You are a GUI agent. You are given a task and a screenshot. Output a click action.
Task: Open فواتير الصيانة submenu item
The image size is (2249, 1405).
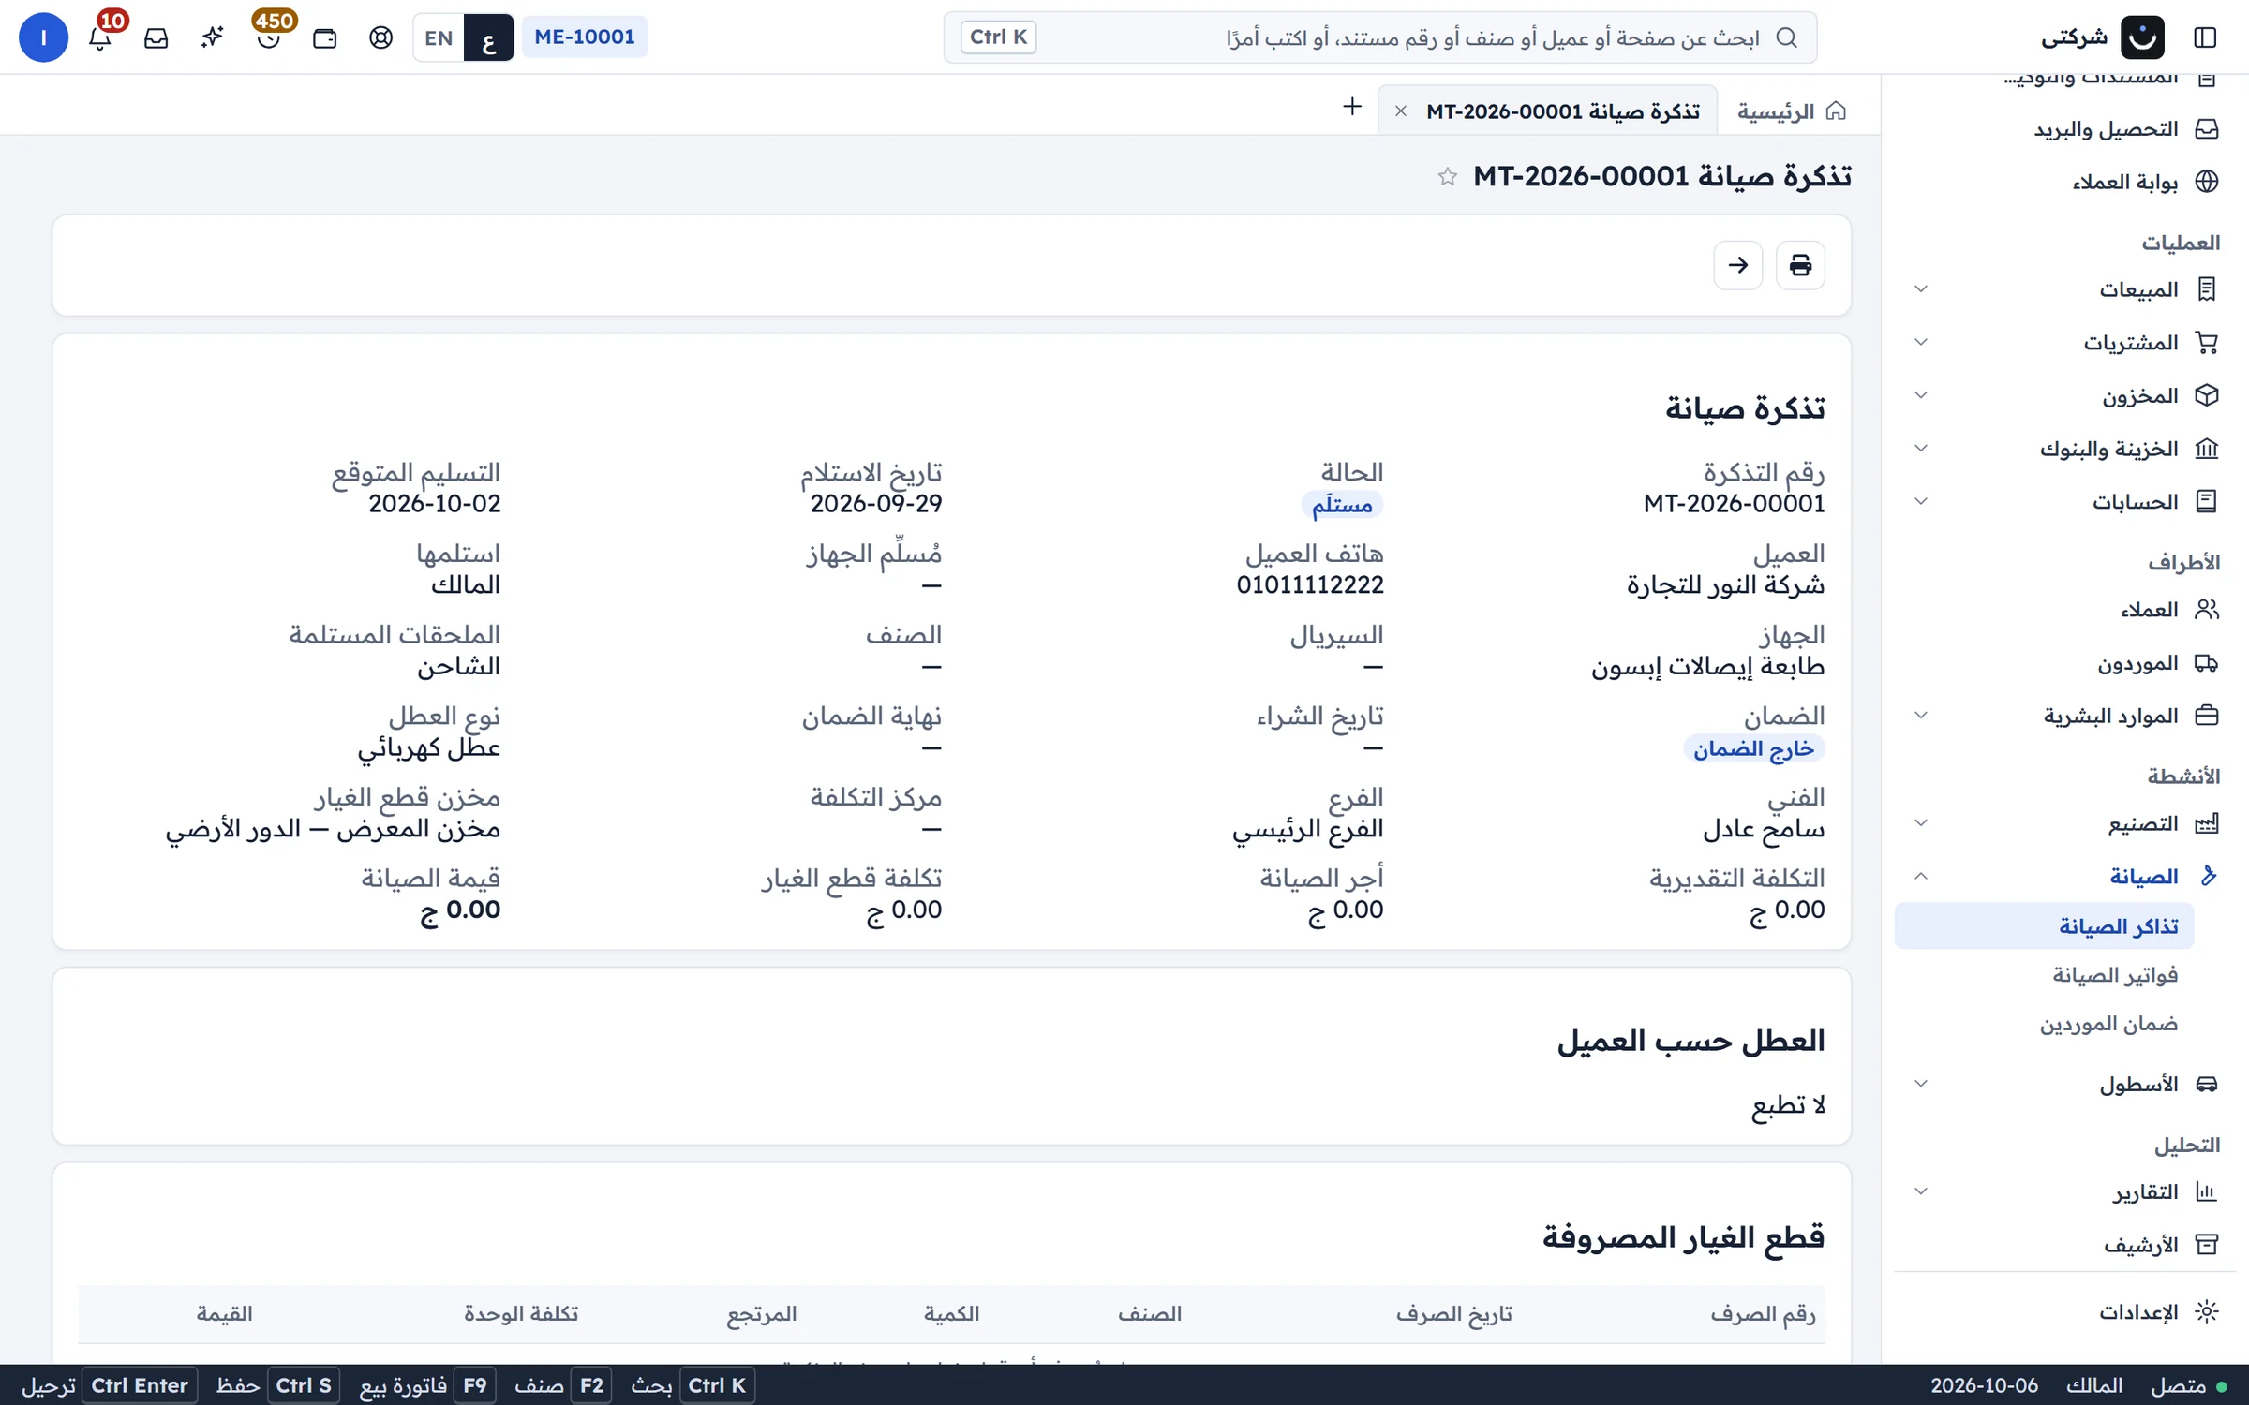2044,975
